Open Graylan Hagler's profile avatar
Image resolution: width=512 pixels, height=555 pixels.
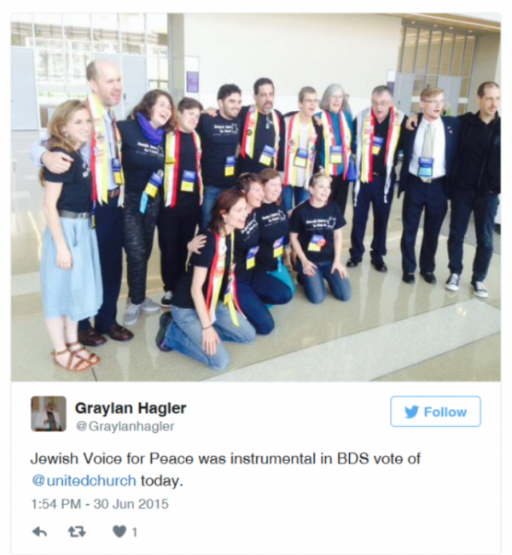click(x=49, y=414)
